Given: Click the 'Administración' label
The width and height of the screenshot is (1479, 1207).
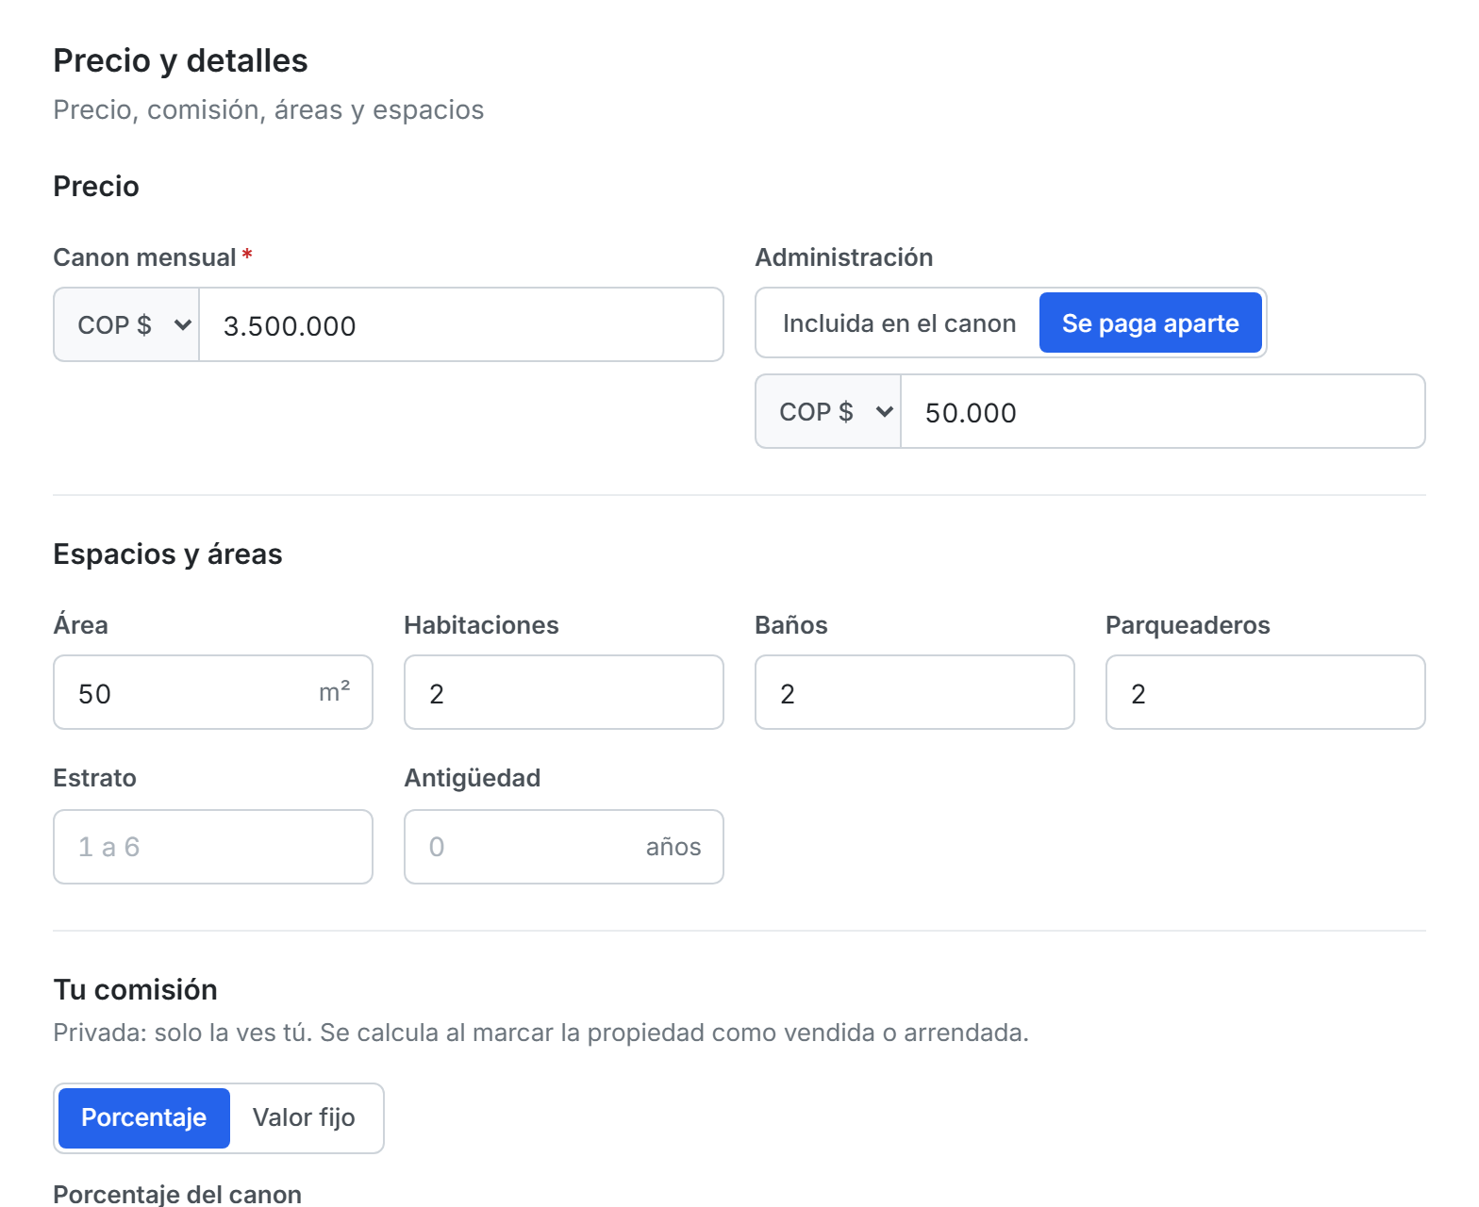Looking at the screenshot, I should point(844,257).
